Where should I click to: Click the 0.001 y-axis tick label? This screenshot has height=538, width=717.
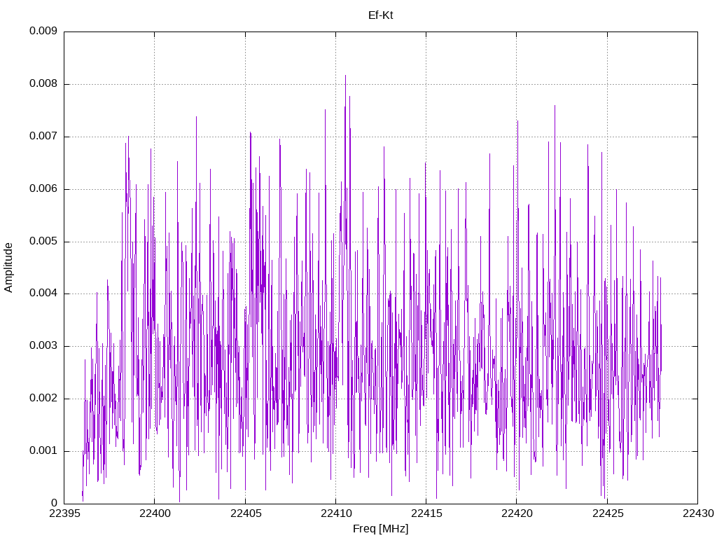43,450
